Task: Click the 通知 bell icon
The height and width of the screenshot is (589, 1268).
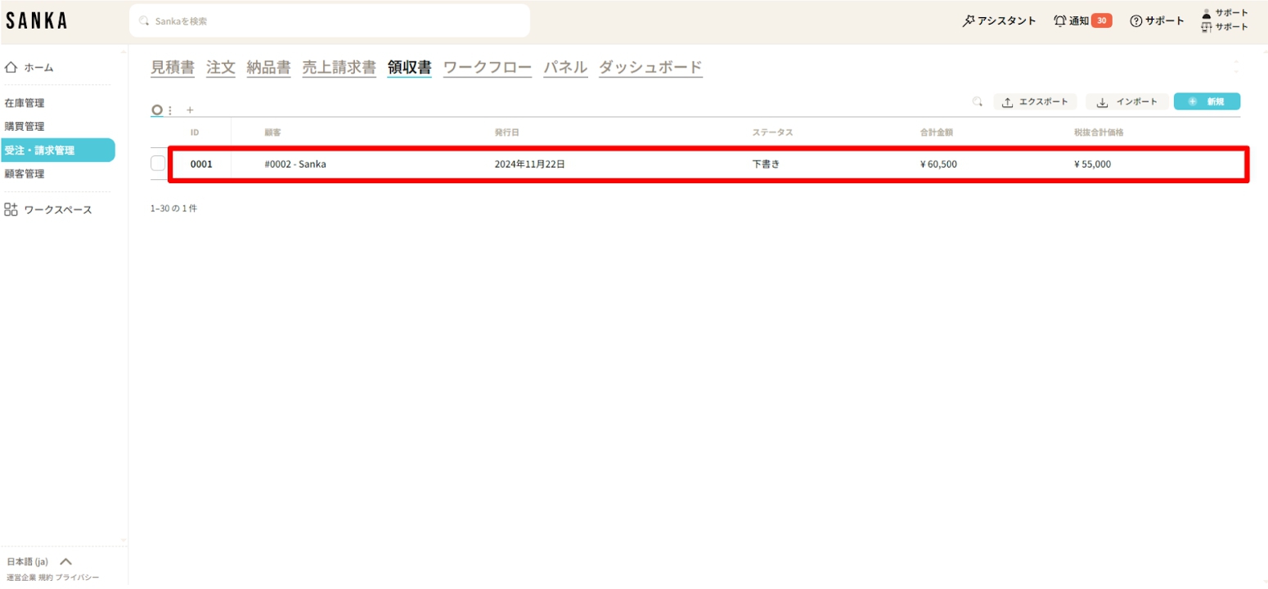Action: 1060,20
